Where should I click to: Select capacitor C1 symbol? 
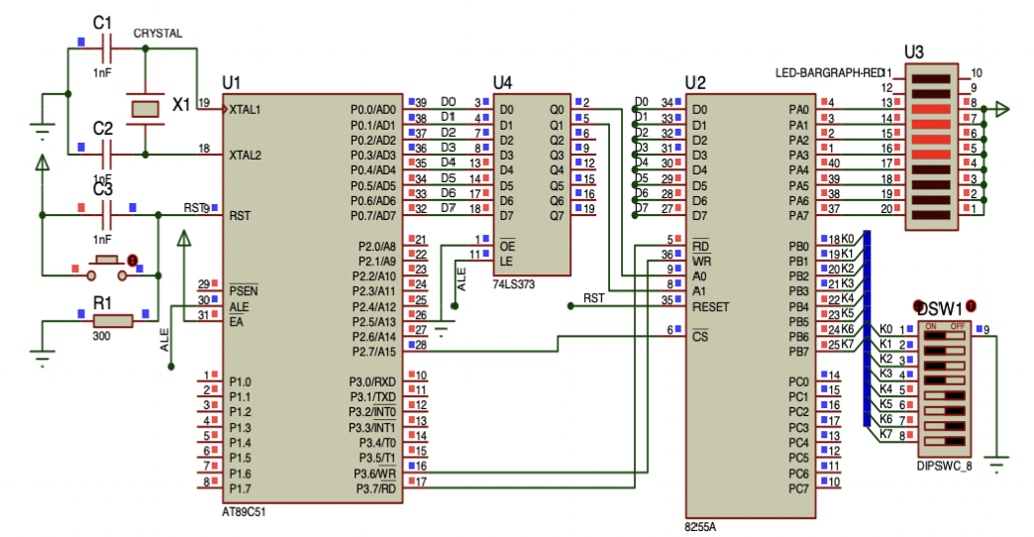(x=107, y=49)
